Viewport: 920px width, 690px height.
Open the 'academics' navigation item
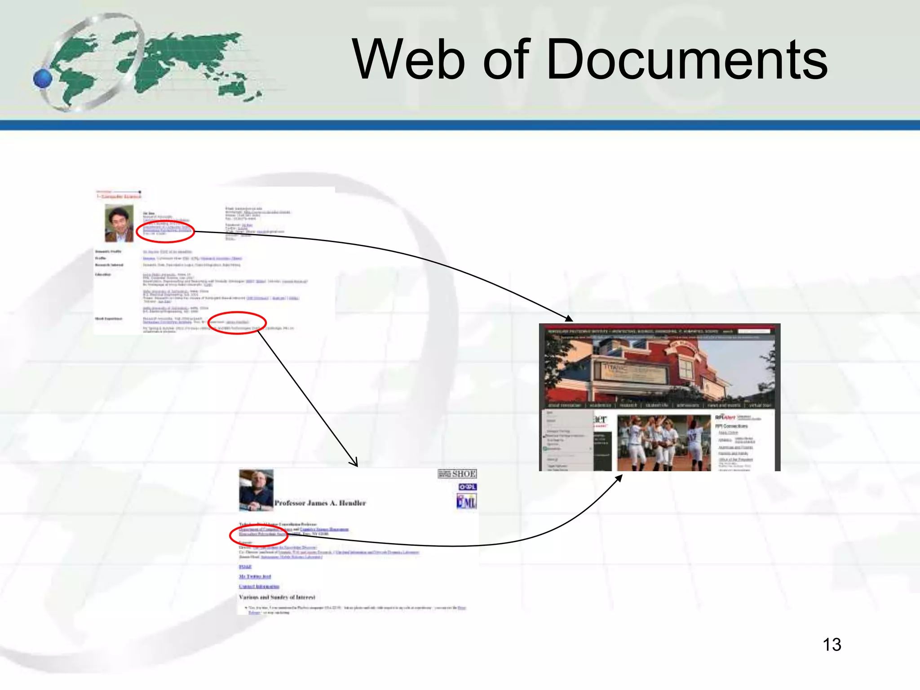click(x=600, y=405)
